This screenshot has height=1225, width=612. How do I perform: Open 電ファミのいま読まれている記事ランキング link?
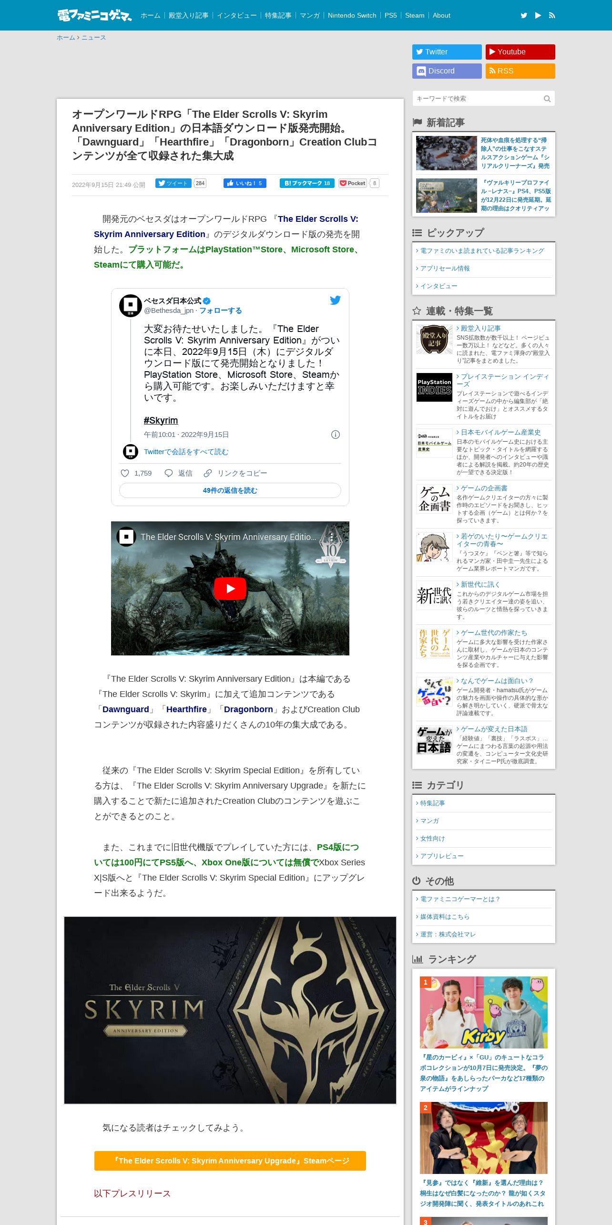(x=482, y=251)
